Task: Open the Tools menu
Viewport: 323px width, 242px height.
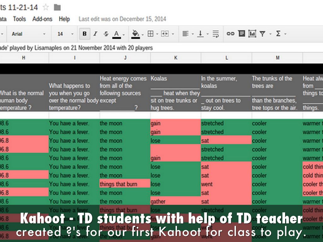Action: click(x=19, y=19)
